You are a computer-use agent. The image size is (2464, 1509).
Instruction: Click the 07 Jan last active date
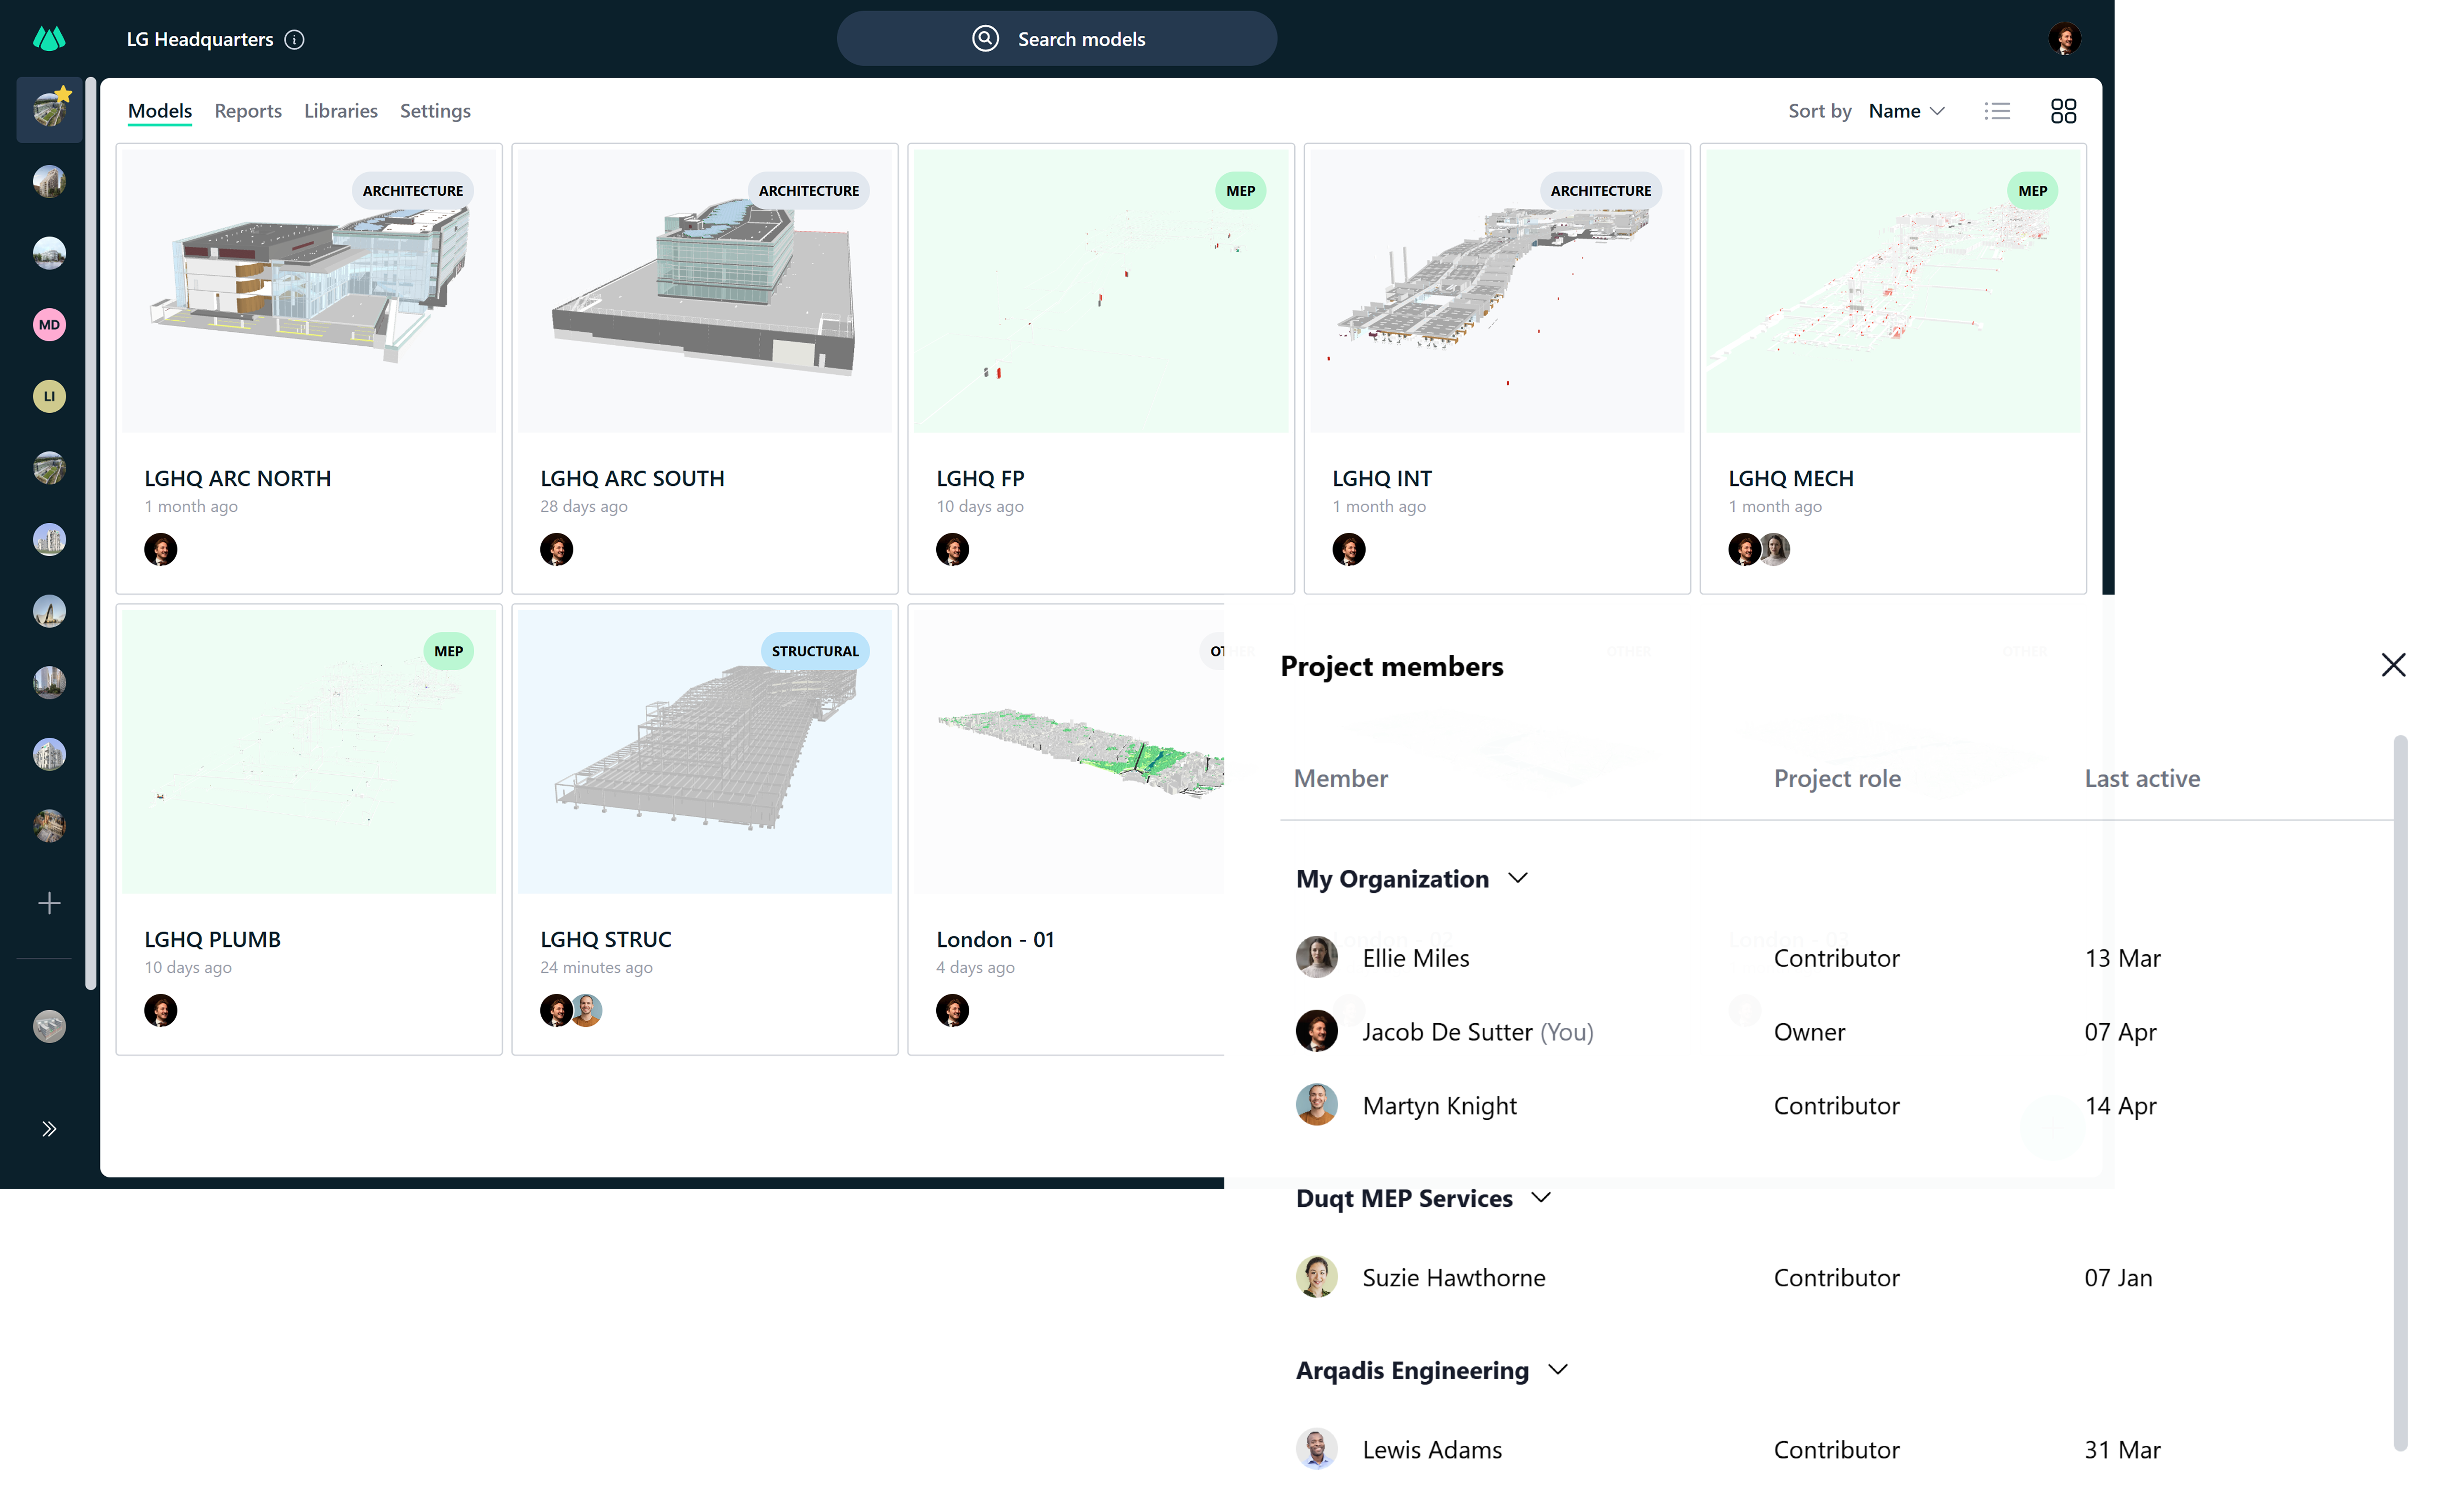coord(2118,1277)
